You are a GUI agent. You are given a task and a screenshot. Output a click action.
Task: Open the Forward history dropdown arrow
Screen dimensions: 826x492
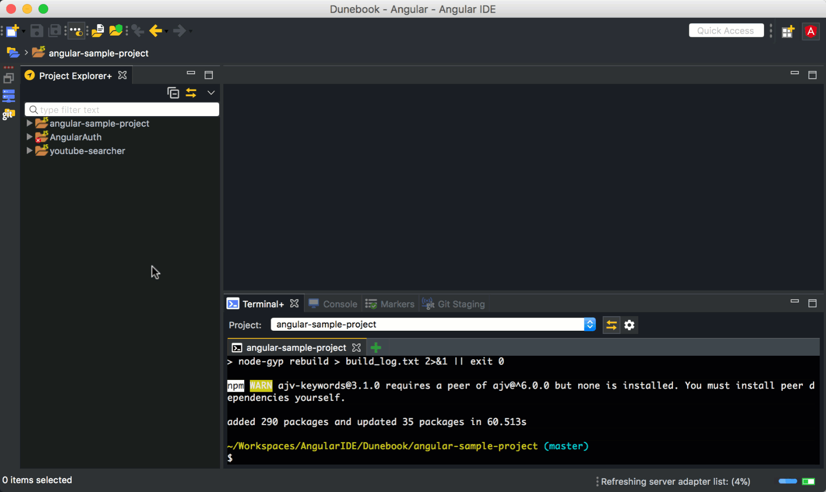coord(190,31)
